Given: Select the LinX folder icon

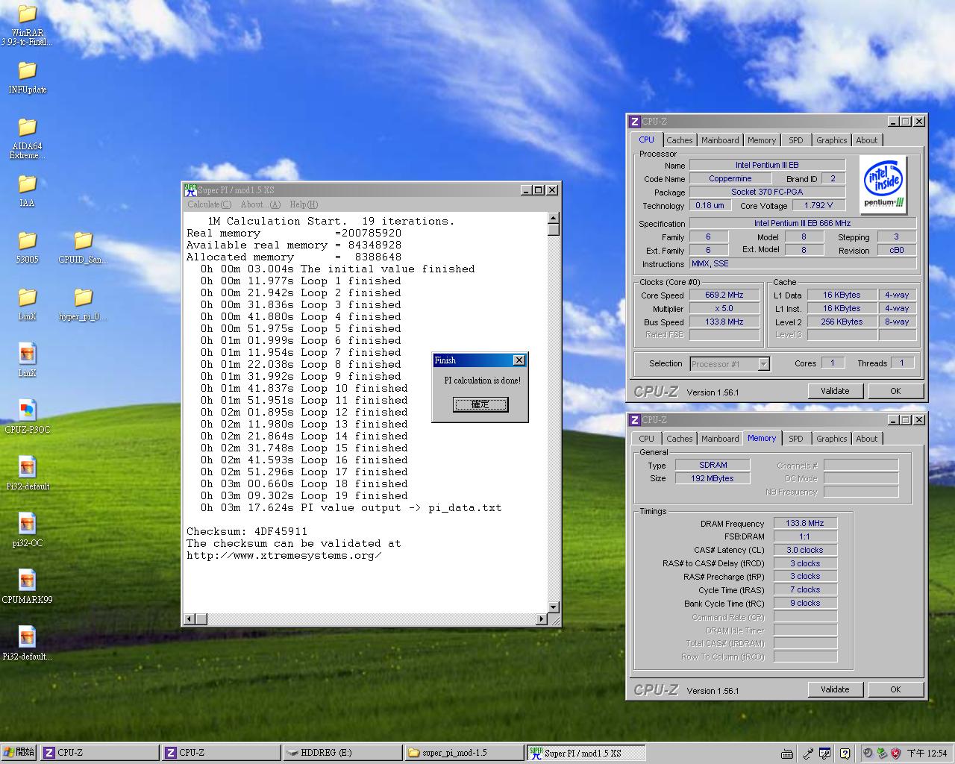Looking at the screenshot, I should pos(27,298).
